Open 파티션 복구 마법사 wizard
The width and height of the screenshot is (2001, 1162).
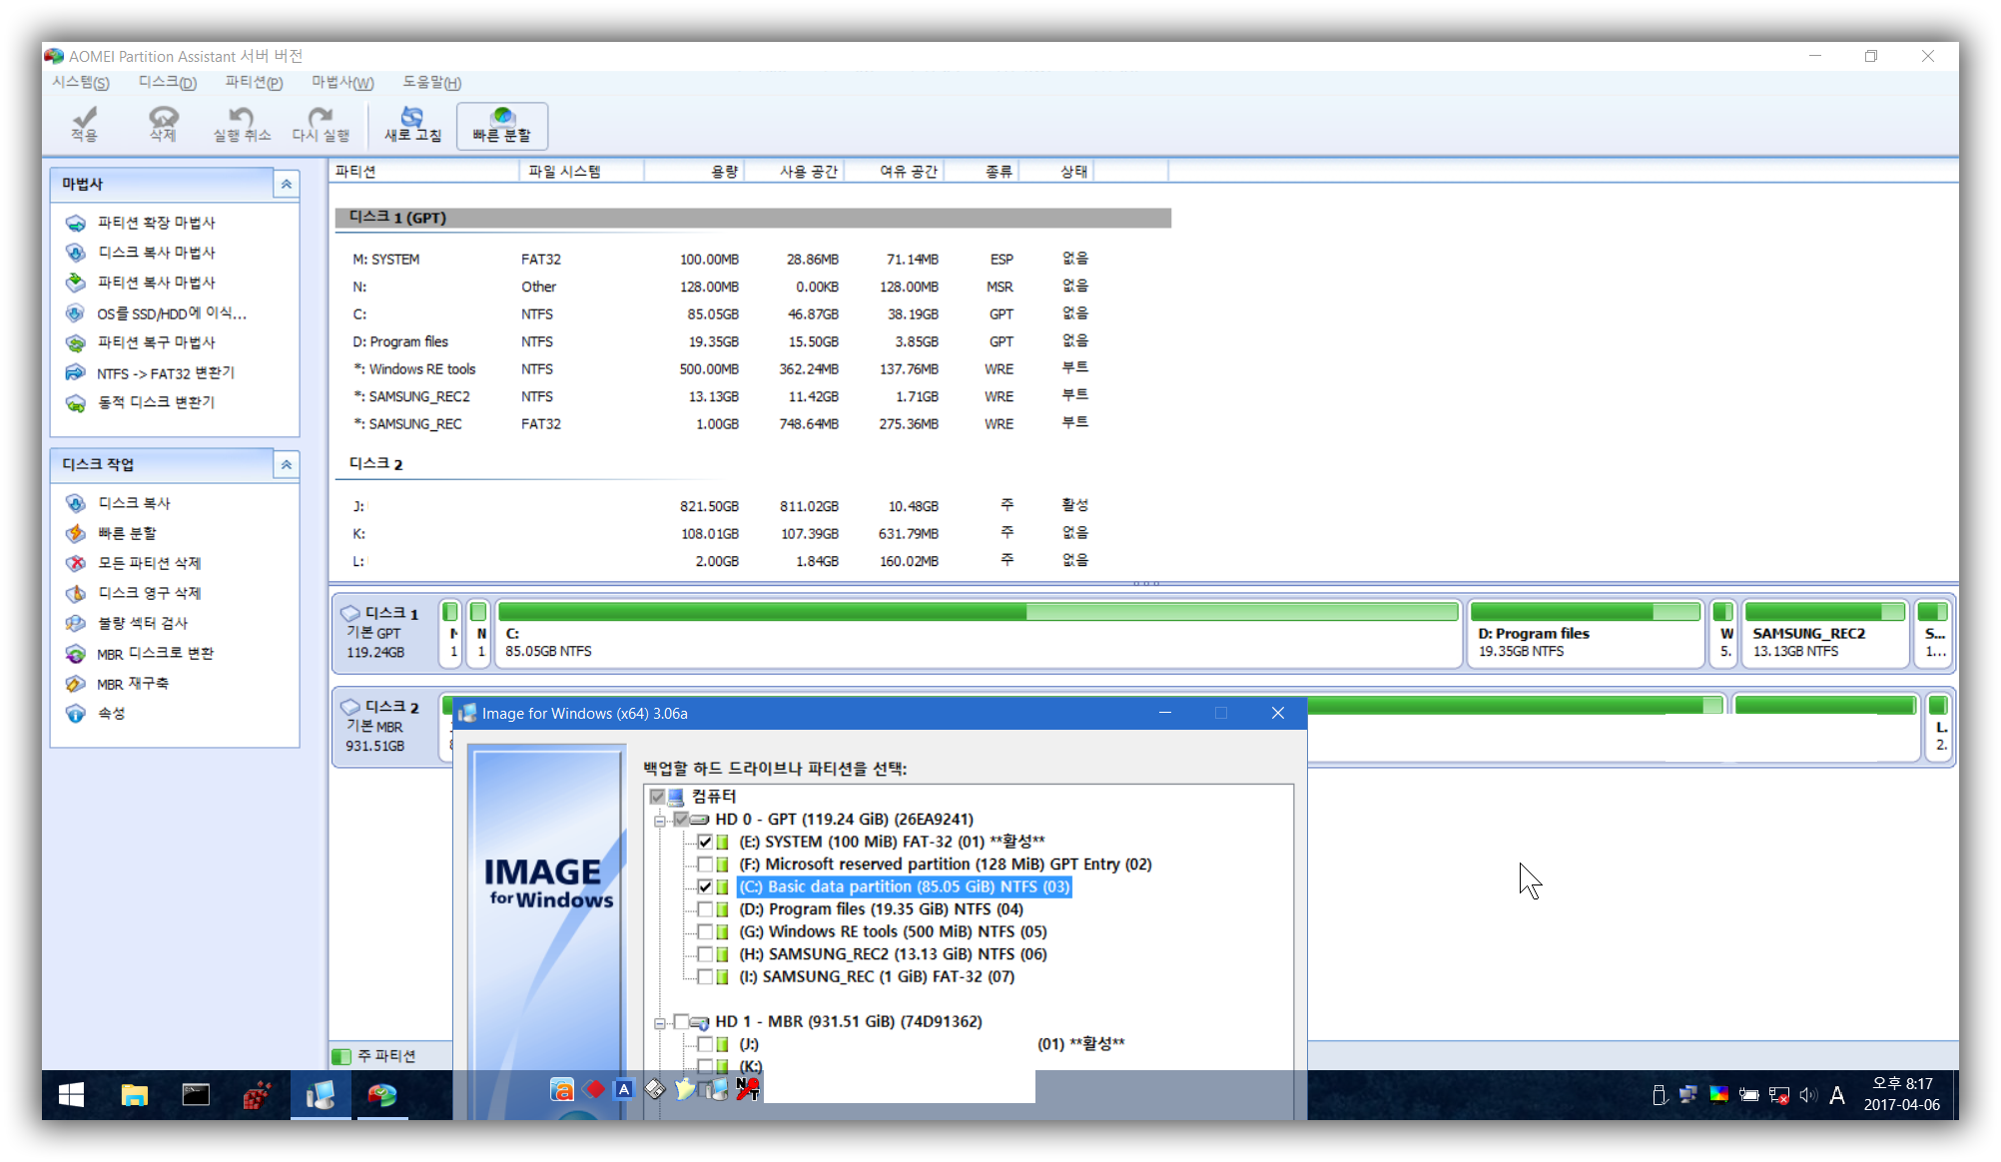point(156,342)
